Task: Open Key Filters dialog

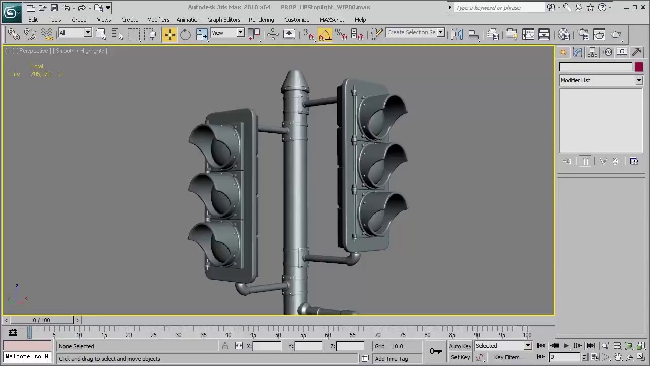Action: pos(510,357)
